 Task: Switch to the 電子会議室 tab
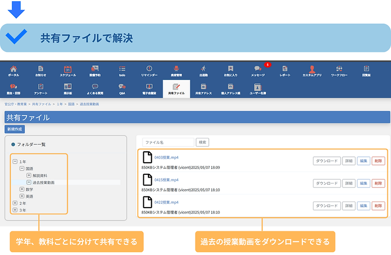tap(149, 88)
